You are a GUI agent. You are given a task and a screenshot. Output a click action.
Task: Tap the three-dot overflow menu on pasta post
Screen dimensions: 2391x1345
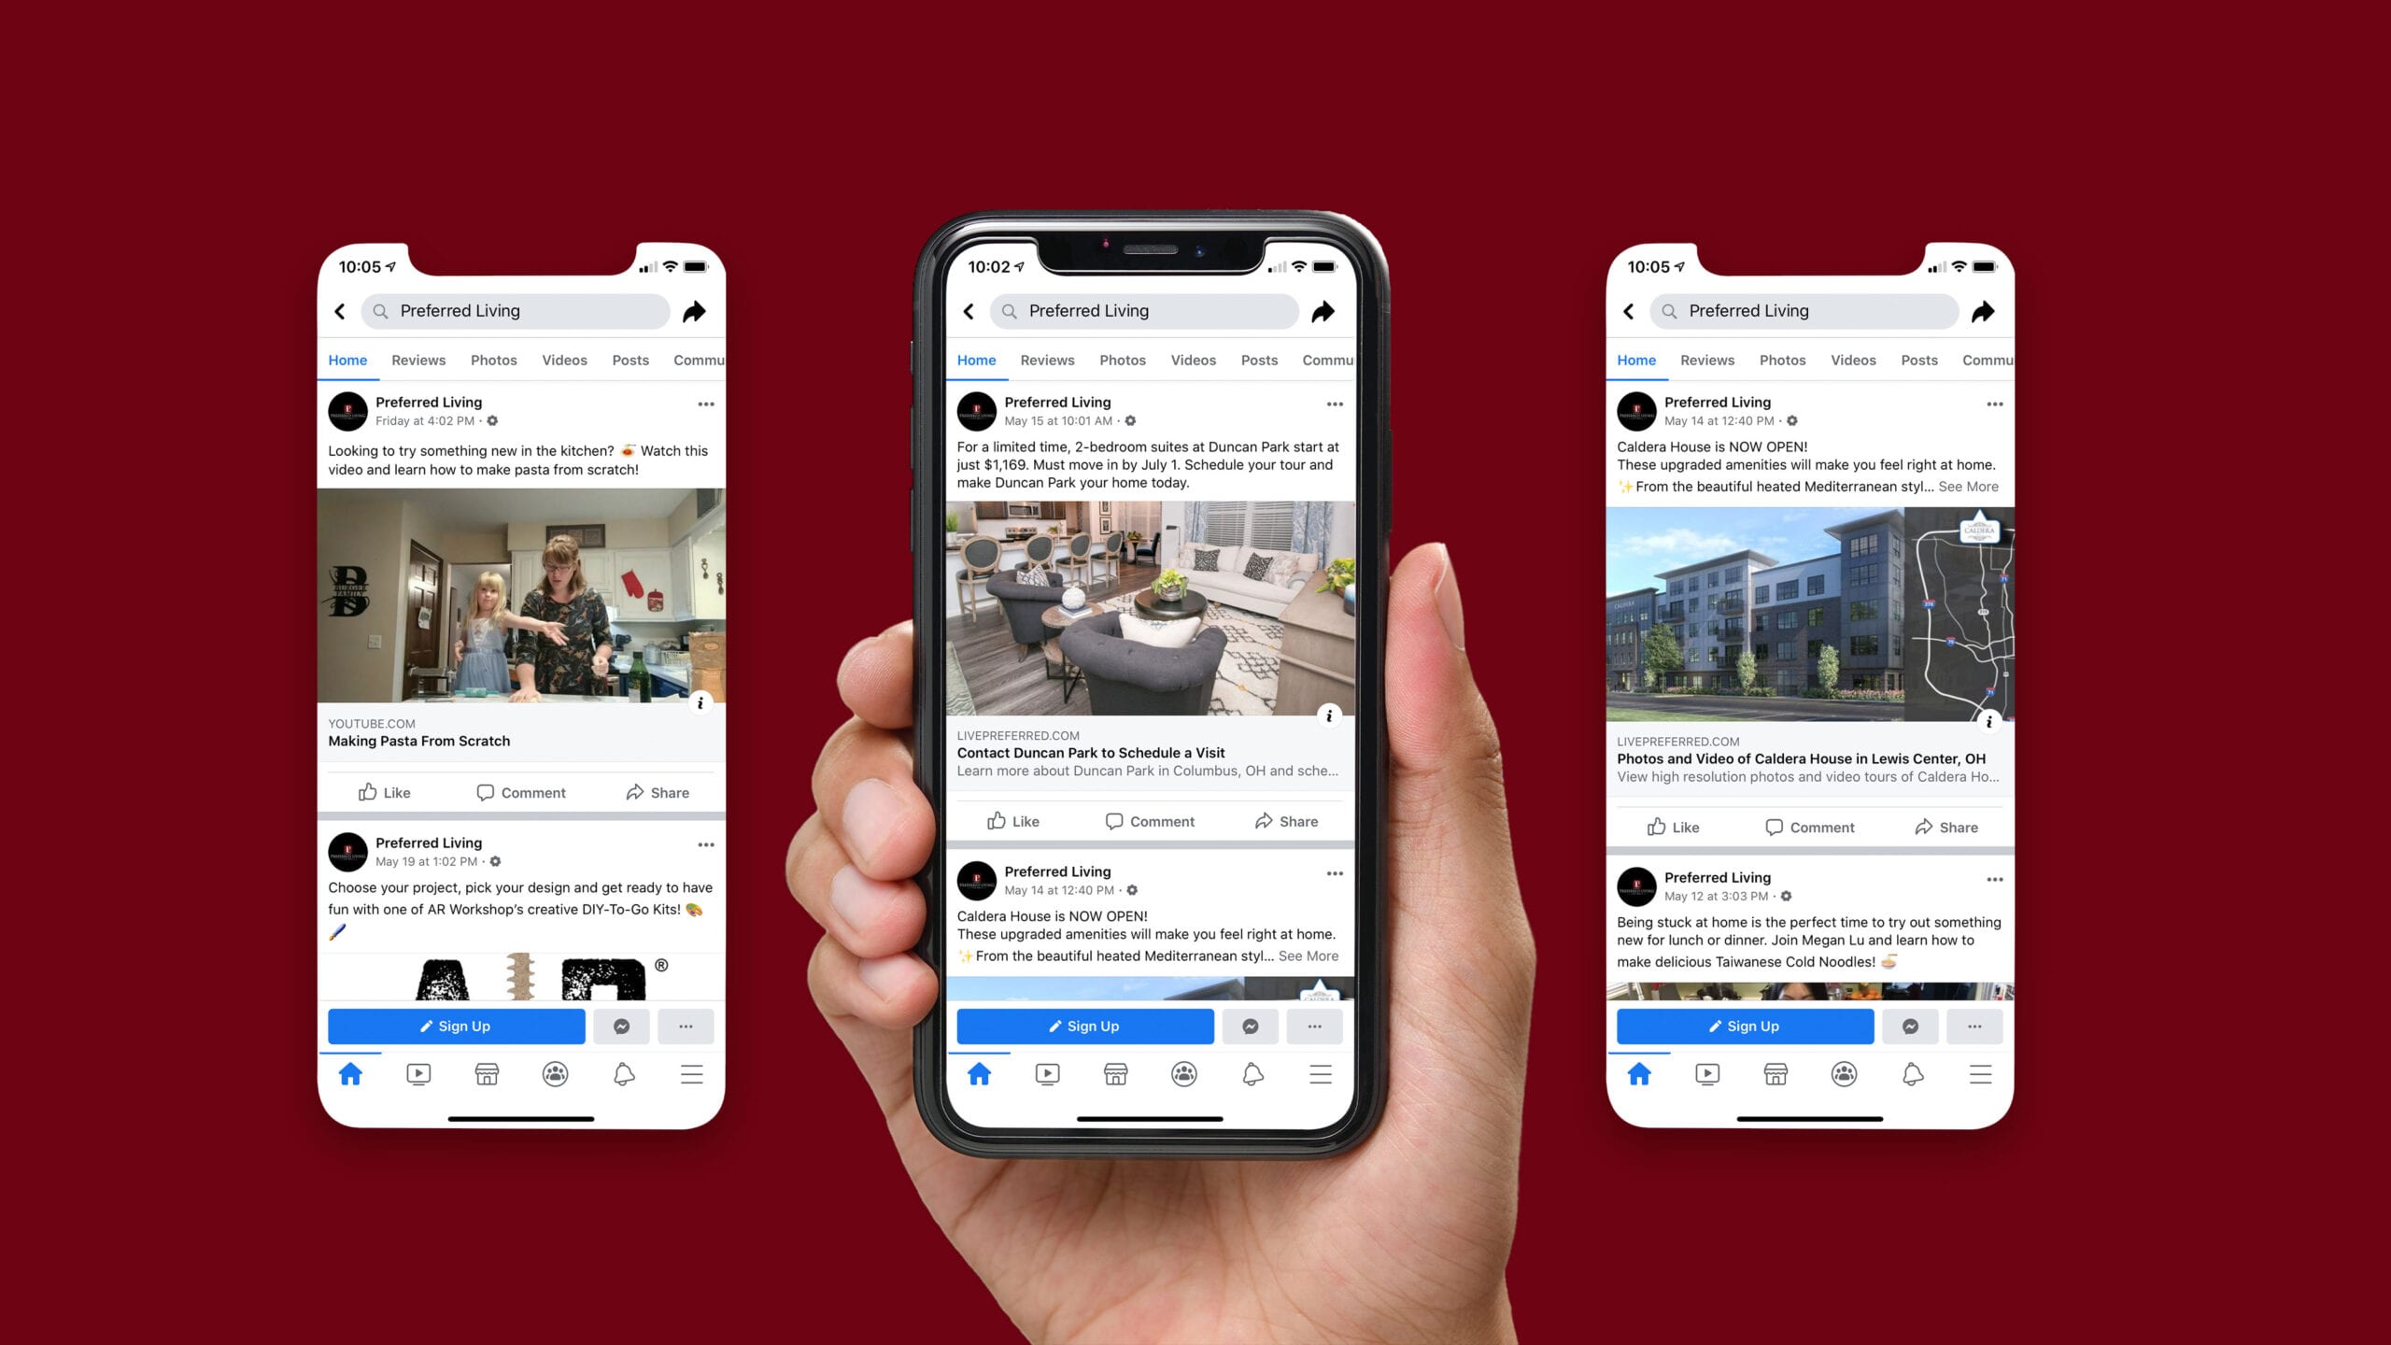coord(706,405)
